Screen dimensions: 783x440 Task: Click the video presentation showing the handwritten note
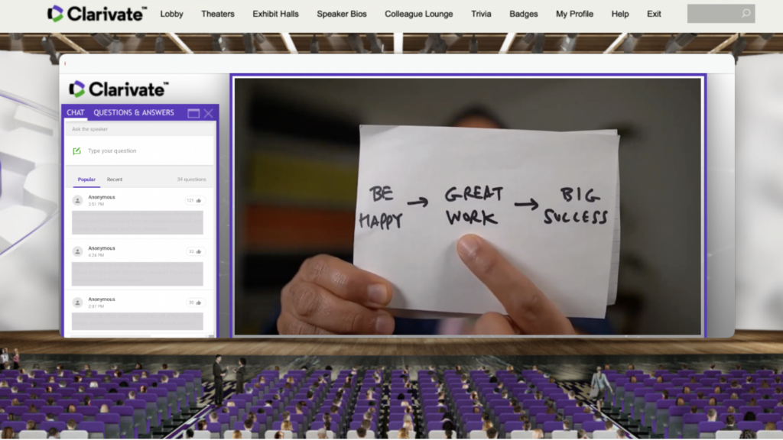pyautogui.click(x=467, y=206)
